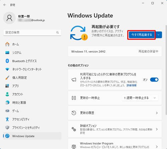Click the personalization paintbrush icon
Screen dimensions: 167x149
pos(7,78)
